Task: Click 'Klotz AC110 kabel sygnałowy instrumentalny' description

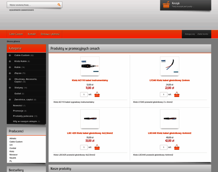Action: [x=74, y=102]
